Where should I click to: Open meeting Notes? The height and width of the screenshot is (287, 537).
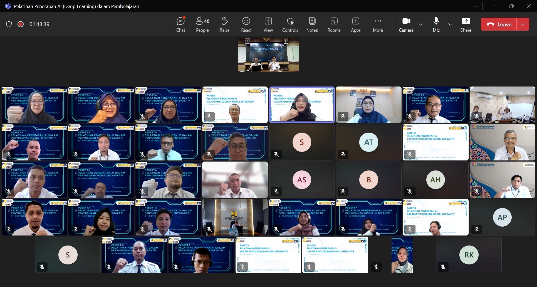pyautogui.click(x=312, y=24)
